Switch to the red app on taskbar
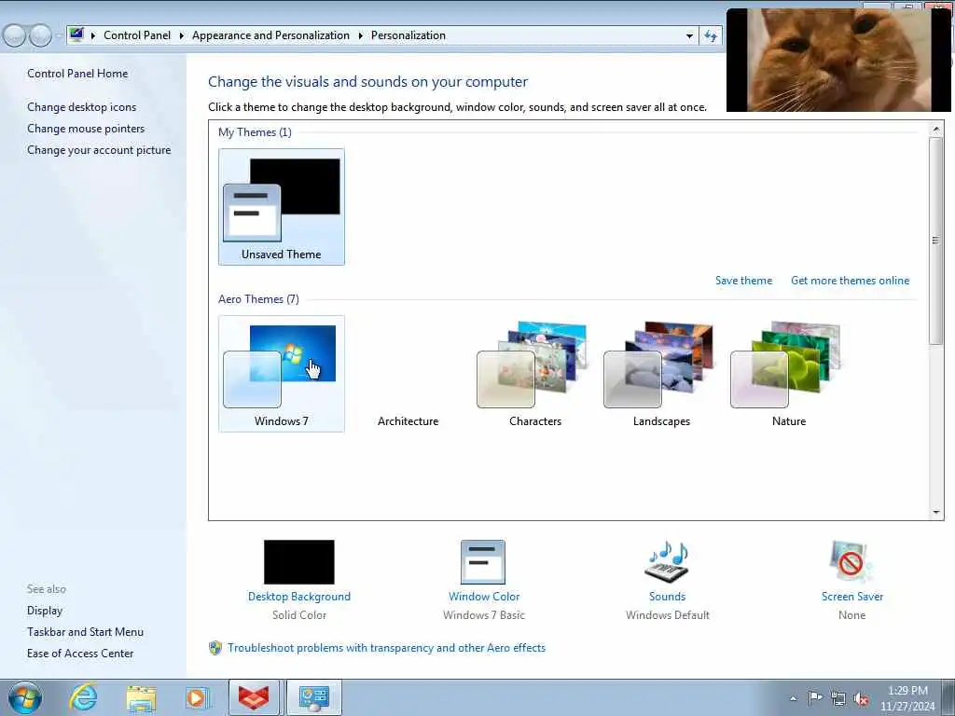 (254, 697)
